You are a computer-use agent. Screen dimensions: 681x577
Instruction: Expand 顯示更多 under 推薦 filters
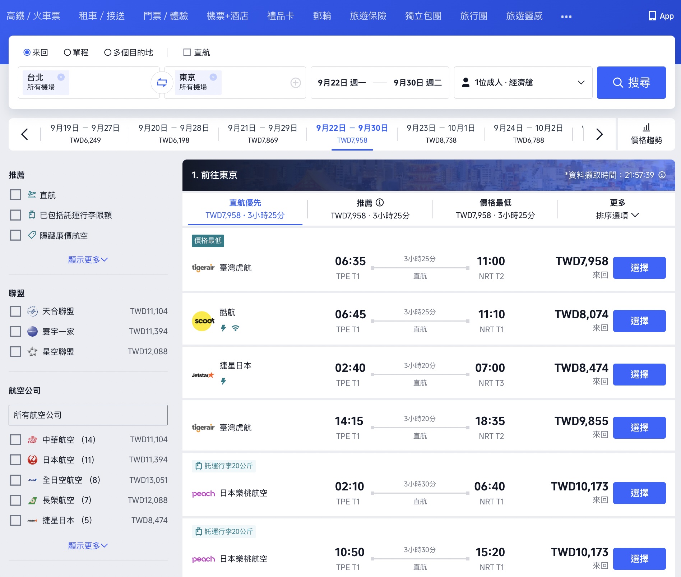click(x=88, y=259)
